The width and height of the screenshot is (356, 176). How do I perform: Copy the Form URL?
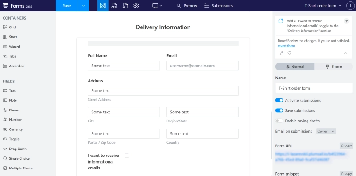(346, 145)
